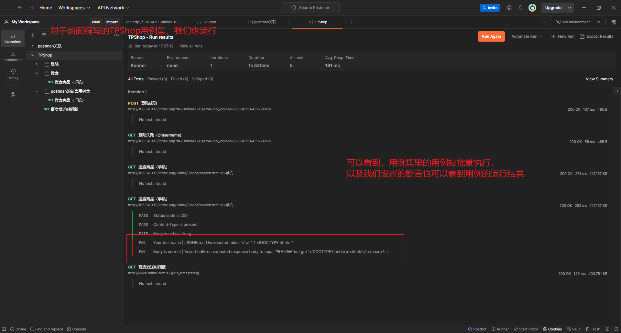Open the user avatar menu
621x333 pixels.
(x=532, y=8)
